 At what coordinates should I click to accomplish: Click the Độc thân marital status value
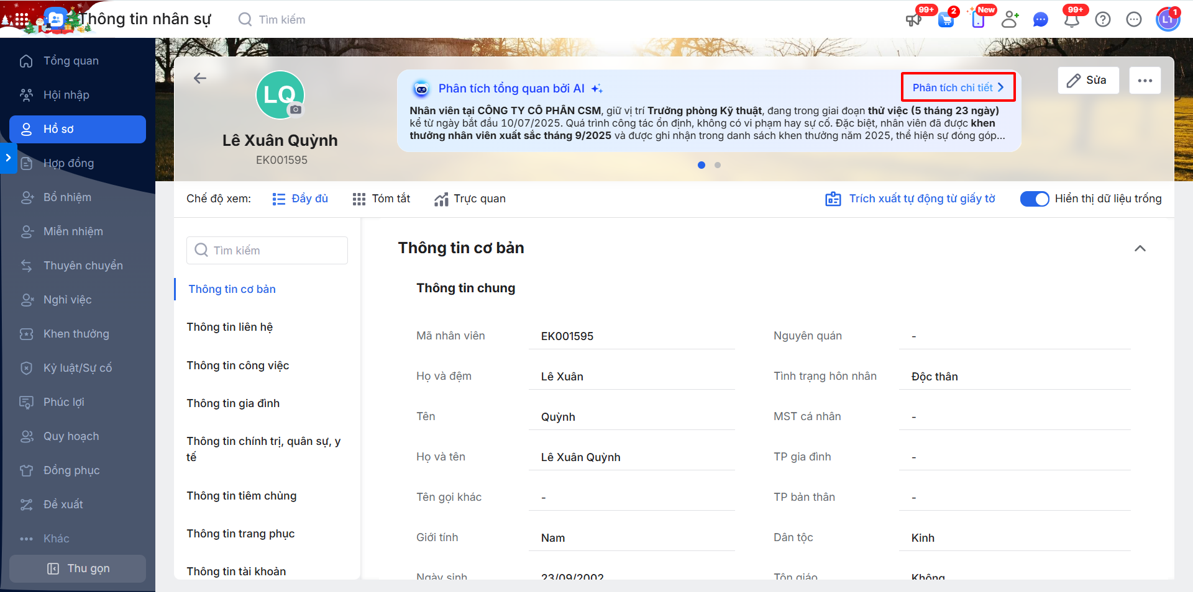935,377
